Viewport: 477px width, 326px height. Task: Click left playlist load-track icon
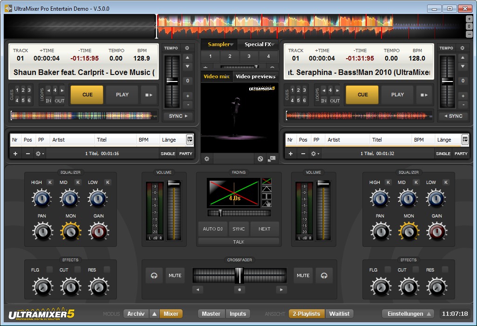tap(190, 140)
